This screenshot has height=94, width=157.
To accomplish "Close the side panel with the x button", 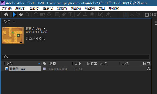I will click(x=156, y=22).
